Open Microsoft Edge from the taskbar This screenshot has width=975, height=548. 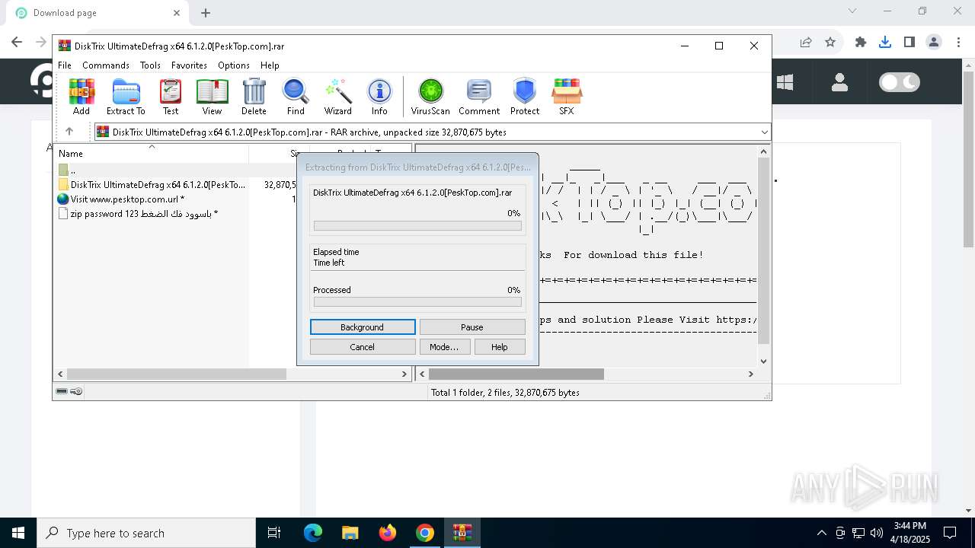click(x=313, y=533)
